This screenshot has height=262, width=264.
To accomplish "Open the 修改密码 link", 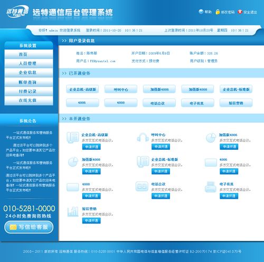I will [228, 12].
